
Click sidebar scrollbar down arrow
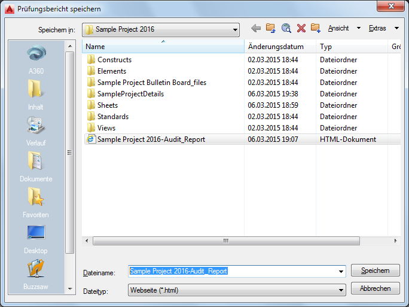(x=70, y=289)
